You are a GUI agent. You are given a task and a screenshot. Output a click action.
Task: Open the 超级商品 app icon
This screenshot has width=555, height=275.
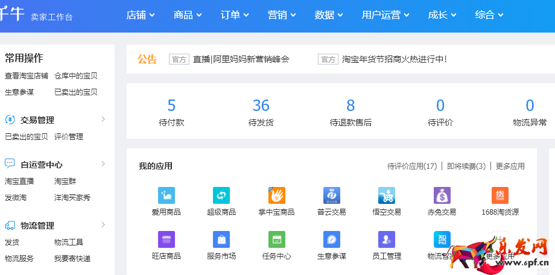click(221, 195)
